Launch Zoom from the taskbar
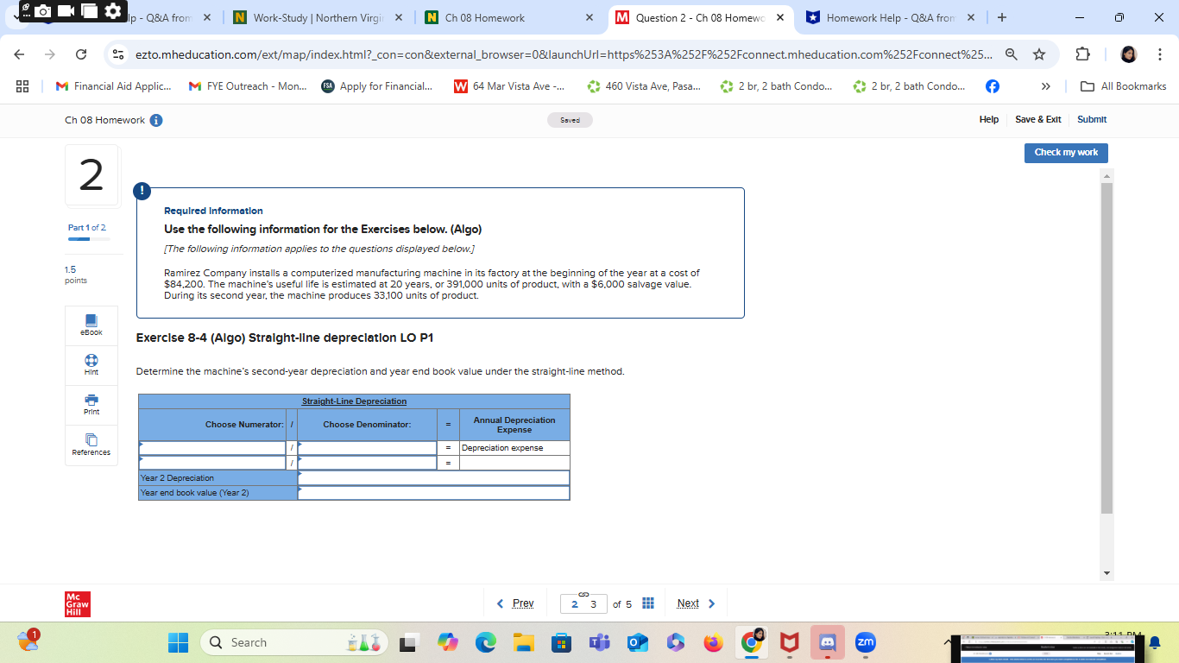 click(866, 642)
